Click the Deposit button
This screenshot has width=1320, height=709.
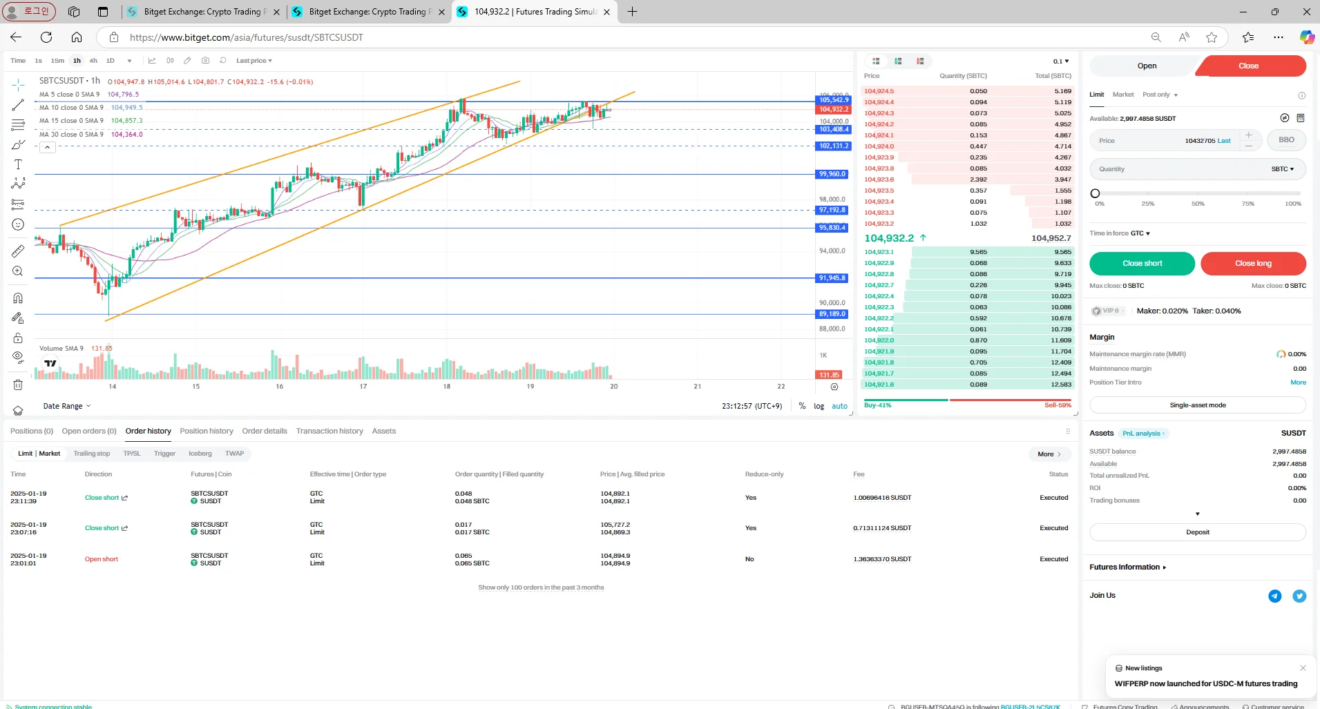click(x=1197, y=532)
